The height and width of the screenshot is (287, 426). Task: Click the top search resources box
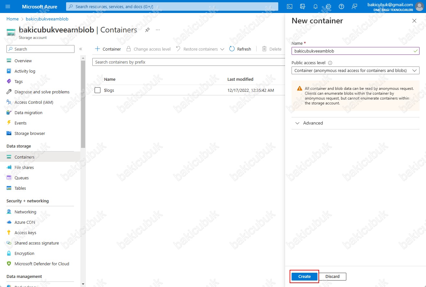(x=172, y=6)
